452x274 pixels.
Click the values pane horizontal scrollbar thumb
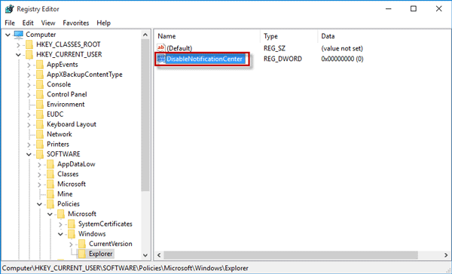pos(291,255)
